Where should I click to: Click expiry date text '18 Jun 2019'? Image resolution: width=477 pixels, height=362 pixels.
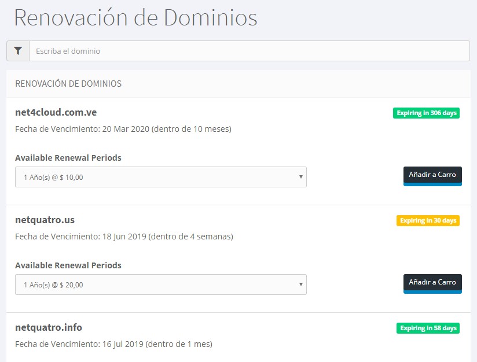[x=124, y=237]
